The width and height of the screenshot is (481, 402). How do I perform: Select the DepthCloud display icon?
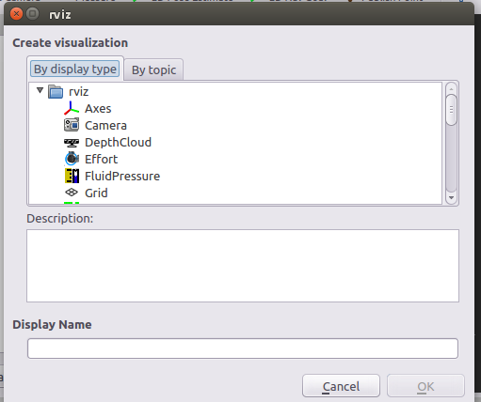[72, 143]
